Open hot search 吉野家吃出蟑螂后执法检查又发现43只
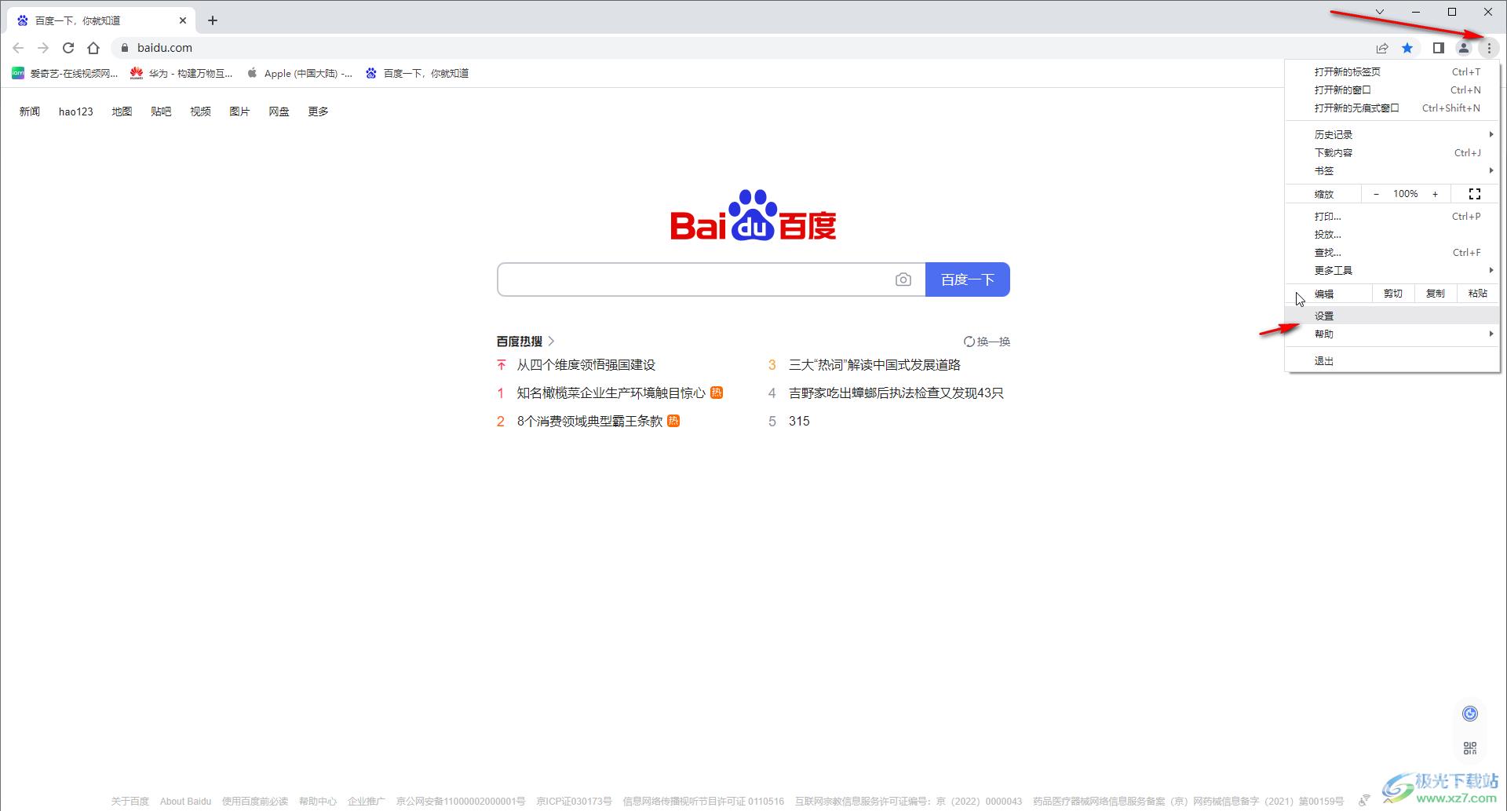Screen dimensions: 1507x811 point(896,393)
